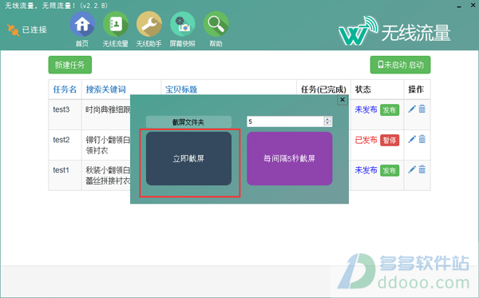Delete the test2 task with trash icon
The width and height of the screenshot is (479, 298).
coord(422,139)
